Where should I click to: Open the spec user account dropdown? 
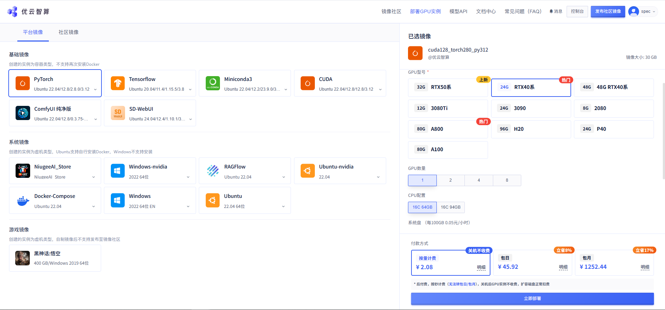[643, 11]
